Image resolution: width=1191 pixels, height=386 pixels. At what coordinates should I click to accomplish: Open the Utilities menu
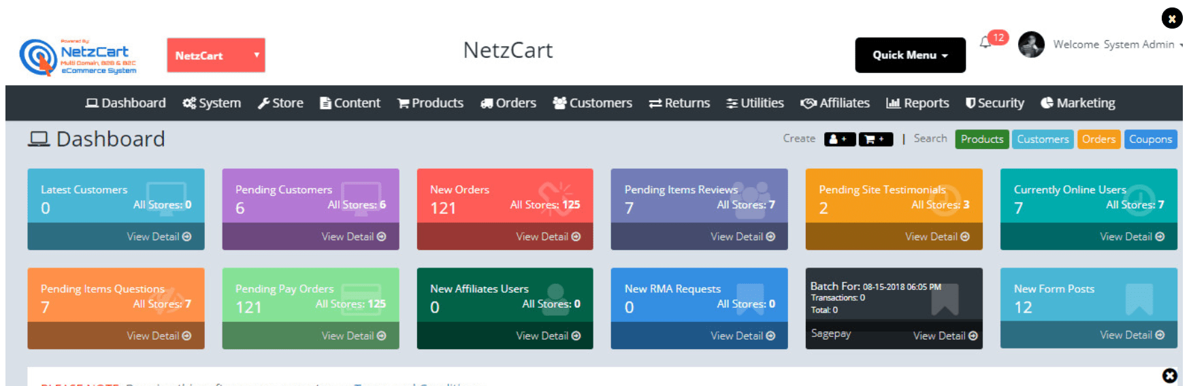755,103
